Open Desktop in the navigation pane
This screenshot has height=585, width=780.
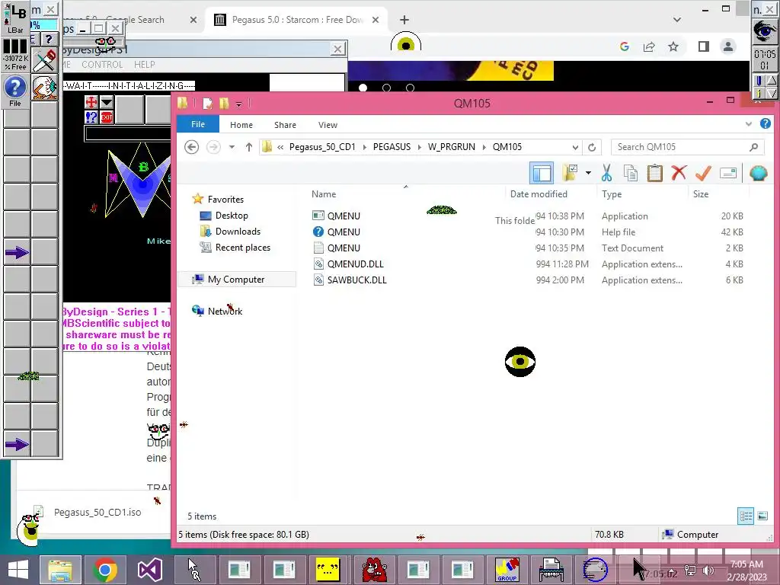(232, 216)
